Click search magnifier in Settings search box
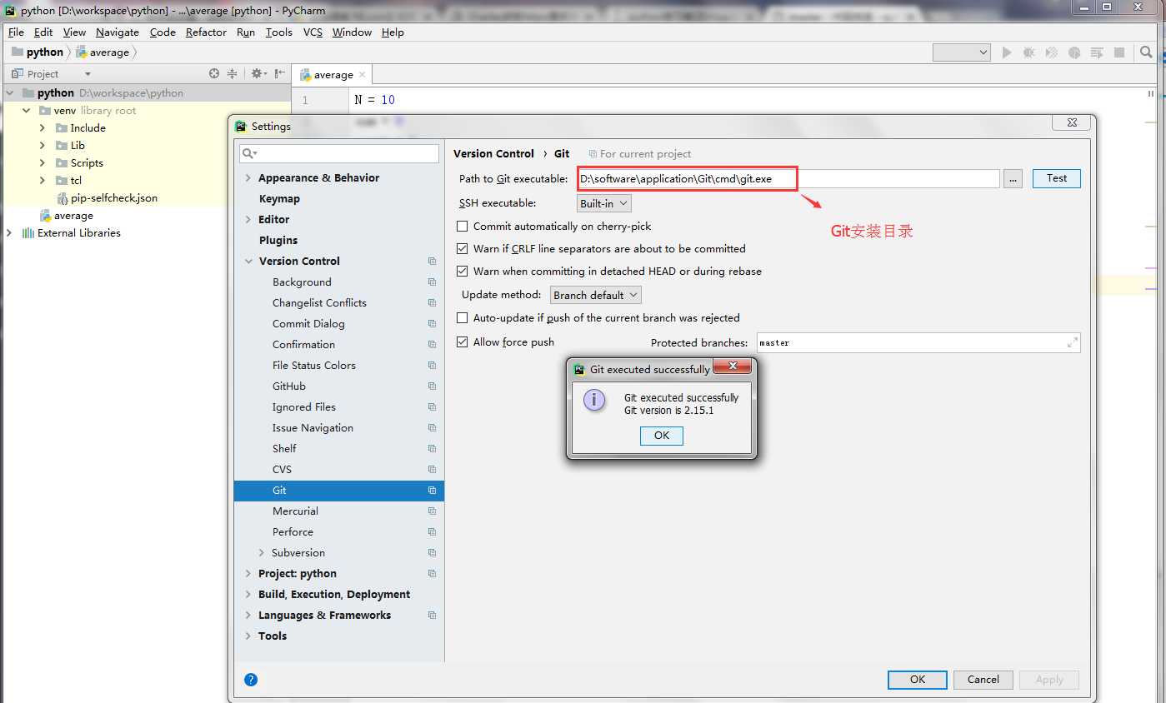1166x703 pixels. click(x=249, y=153)
